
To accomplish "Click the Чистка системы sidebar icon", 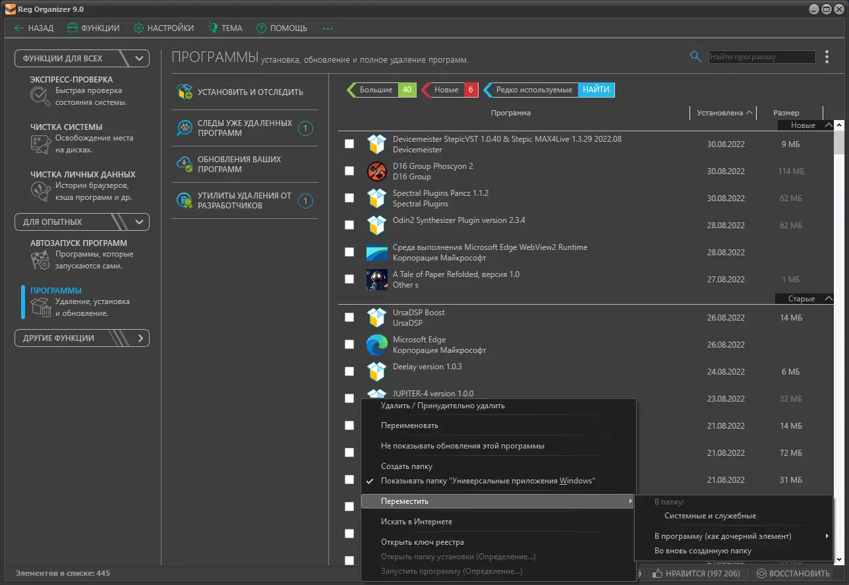I will point(40,144).
